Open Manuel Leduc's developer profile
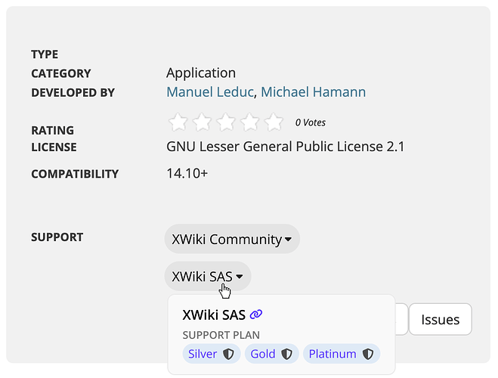The height and width of the screenshot is (378, 498). tap(210, 92)
